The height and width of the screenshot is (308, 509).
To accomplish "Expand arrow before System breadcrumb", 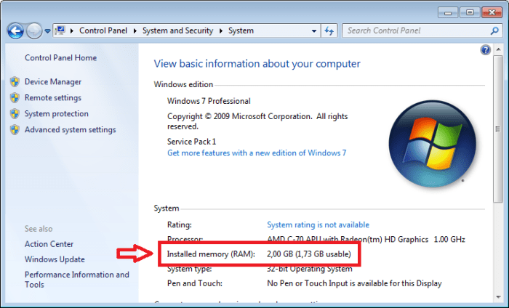I will pyautogui.click(x=221, y=31).
